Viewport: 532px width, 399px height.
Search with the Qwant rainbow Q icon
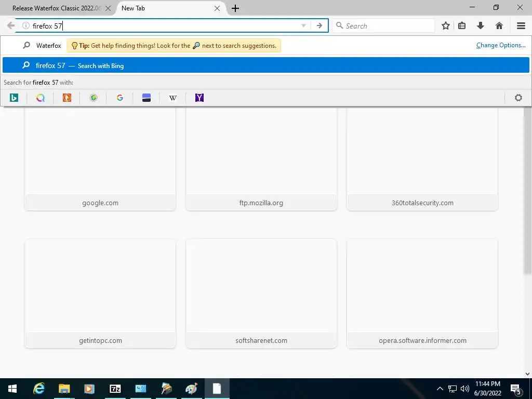point(41,98)
